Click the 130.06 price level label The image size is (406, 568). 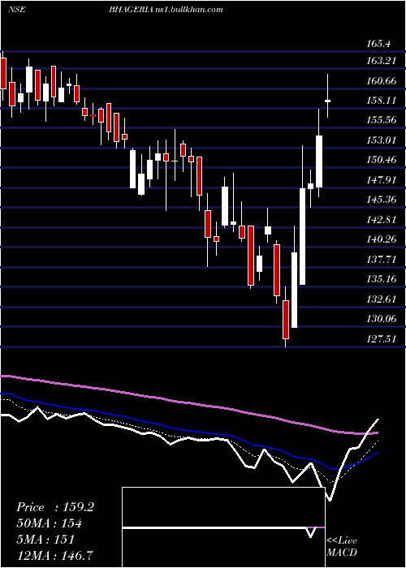click(x=382, y=319)
